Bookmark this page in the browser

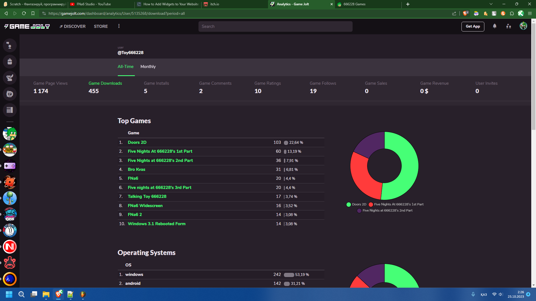(x=33, y=13)
